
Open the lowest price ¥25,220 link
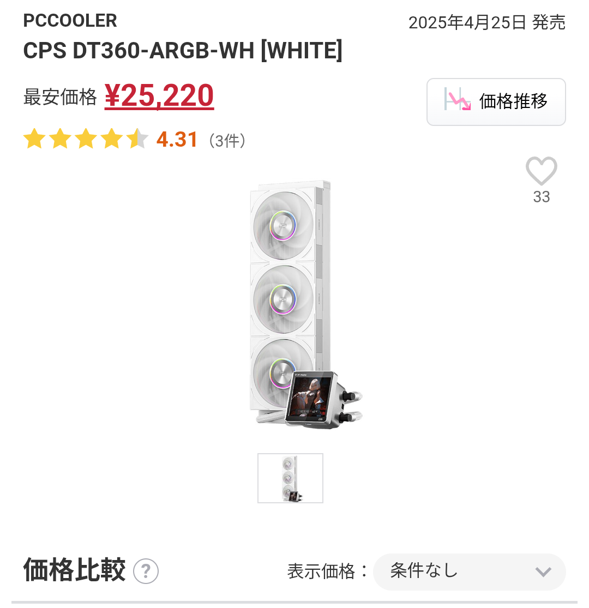(x=159, y=95)
